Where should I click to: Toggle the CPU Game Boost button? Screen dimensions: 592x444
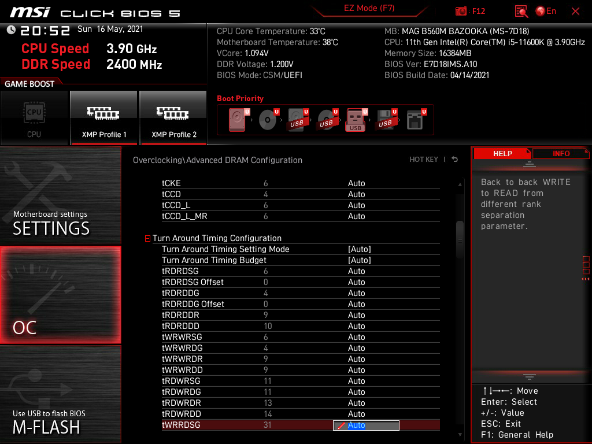tap(34, 118)
